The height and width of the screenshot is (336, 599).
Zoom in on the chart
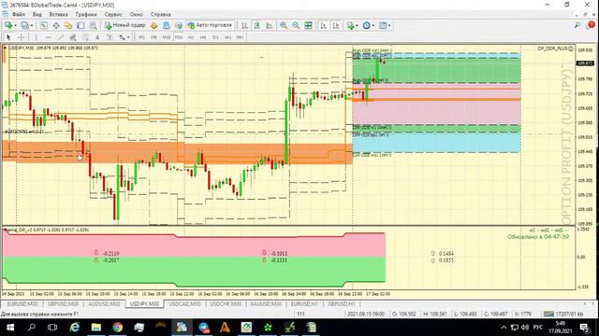tap(284, 25)
